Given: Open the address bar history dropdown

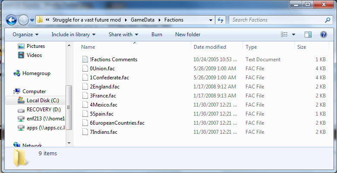Looking at the screenshot, I should 211,20.
